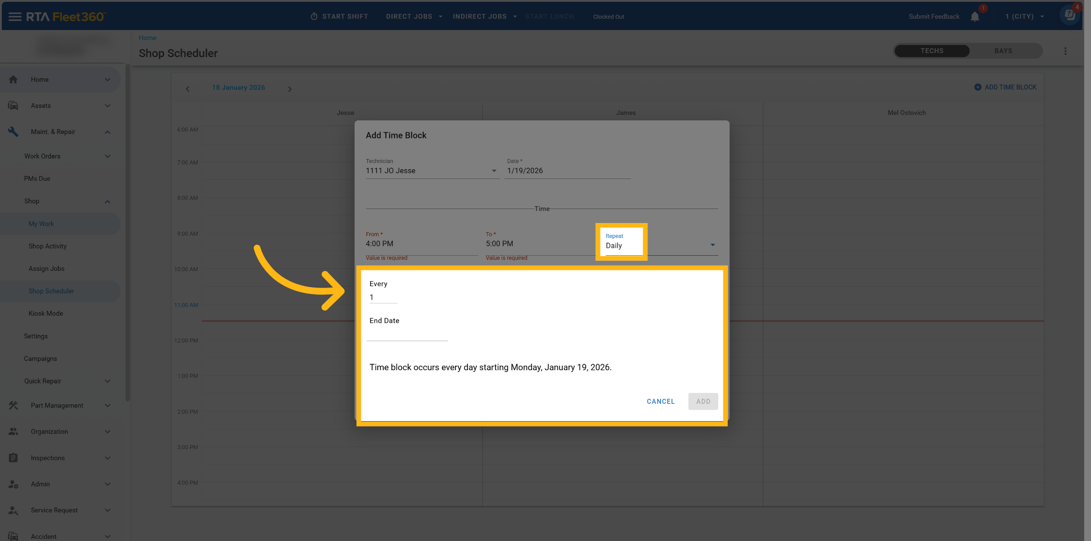Image resolution: width=1091 pixels, height=541 pixels.
Task: Open the hamburger navigation menu
Action: (15, 17)
